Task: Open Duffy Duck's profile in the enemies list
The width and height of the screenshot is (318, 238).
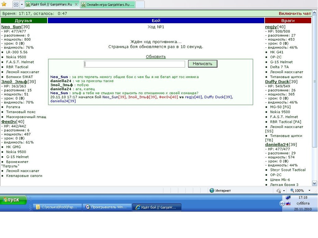Action: [277, 82]
